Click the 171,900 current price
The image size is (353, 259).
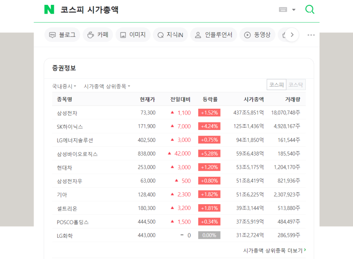click(x=146, y=126)
